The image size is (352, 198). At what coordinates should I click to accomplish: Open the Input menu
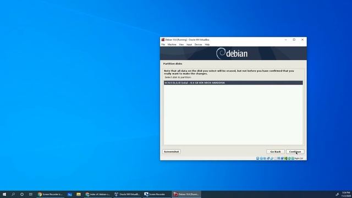[x=189, y=45]
